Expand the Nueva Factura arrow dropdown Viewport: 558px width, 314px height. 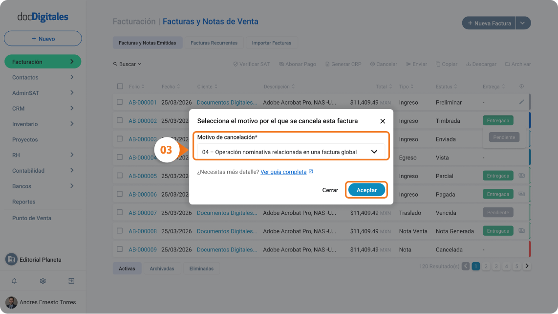[523, 23]
